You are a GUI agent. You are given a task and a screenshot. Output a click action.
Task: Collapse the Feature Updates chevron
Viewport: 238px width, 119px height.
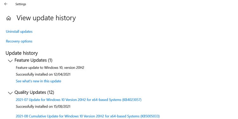pyautogui.click(x=10, y=61)
